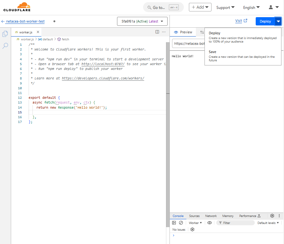Toggle live expression eye icon
This screenshot has height=244, width=284.
point(209,223)
